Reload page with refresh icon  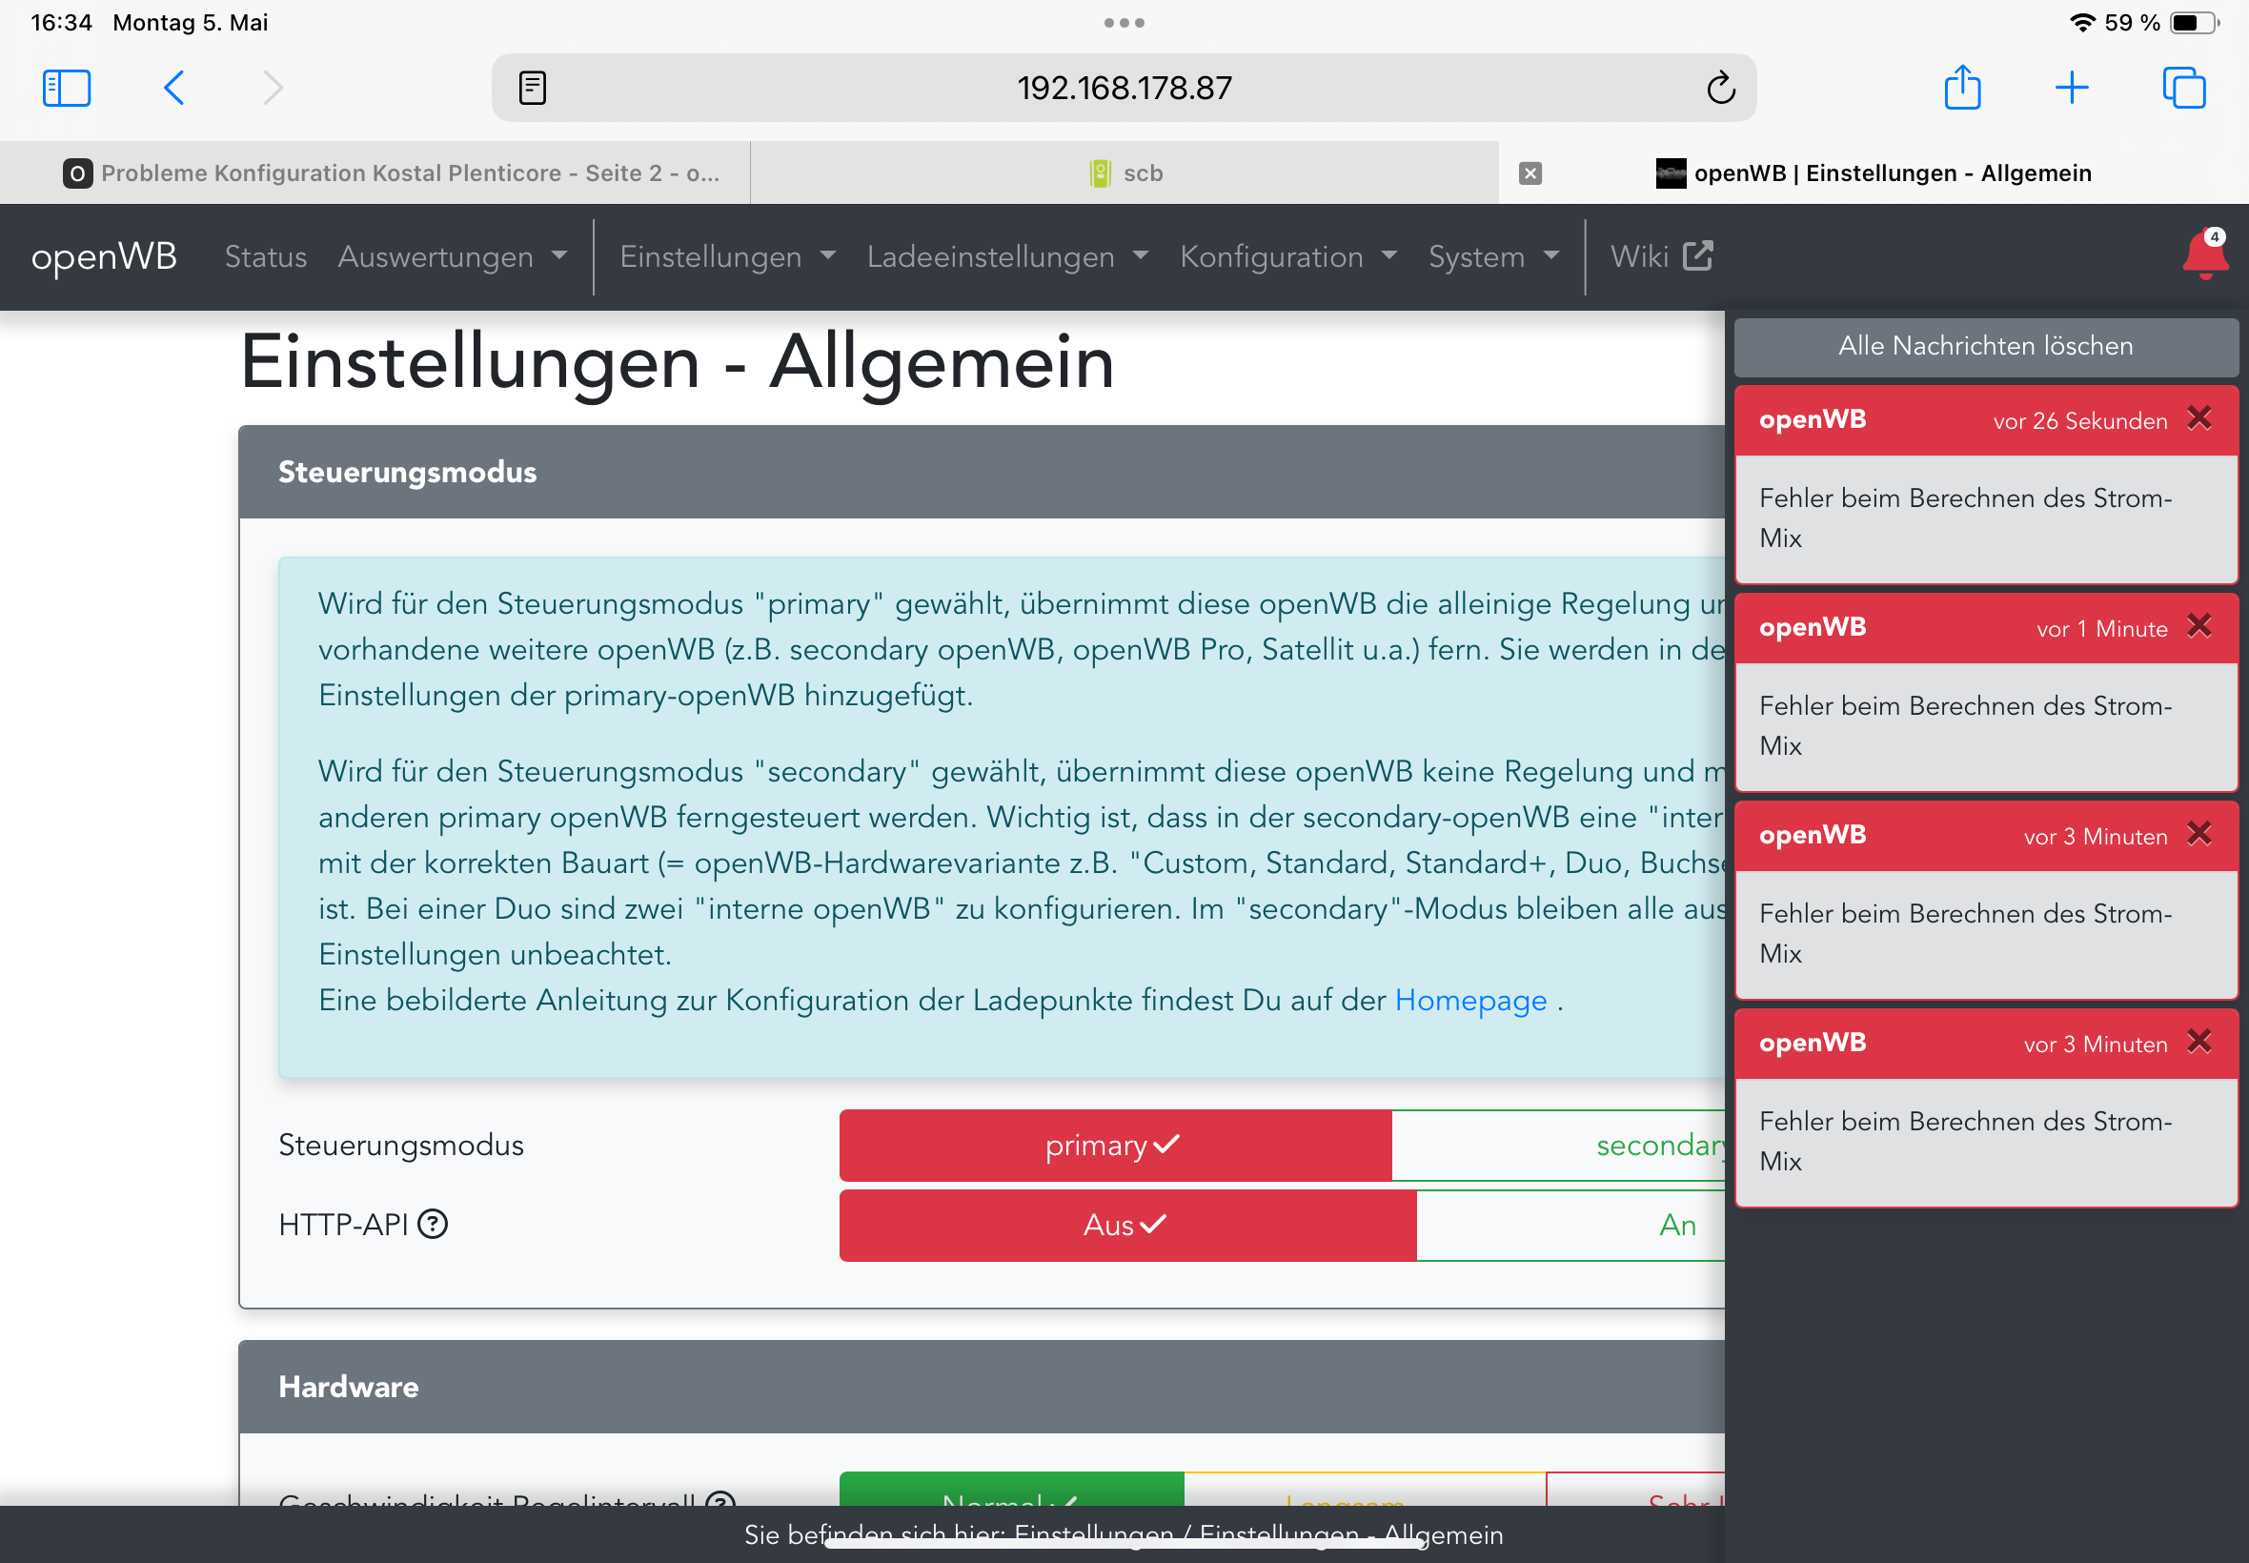[x=1720, y=88]
